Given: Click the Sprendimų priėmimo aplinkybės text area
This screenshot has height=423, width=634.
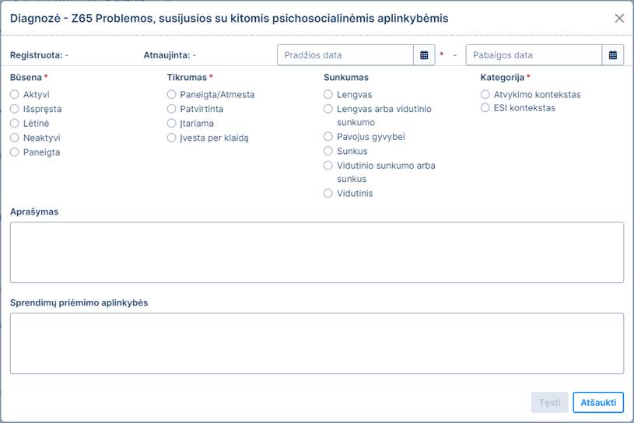Looking at the screenshot, I should [317, 343].
